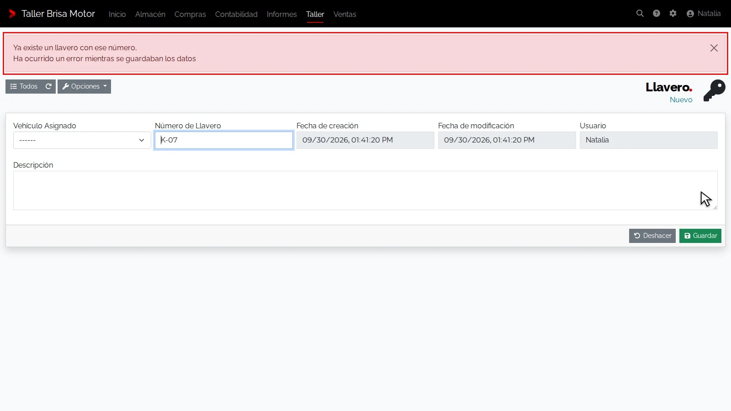This screenshot has height=411, width=731.
Task: Dismiss the error alert with the X
Action: coord(714,48)
